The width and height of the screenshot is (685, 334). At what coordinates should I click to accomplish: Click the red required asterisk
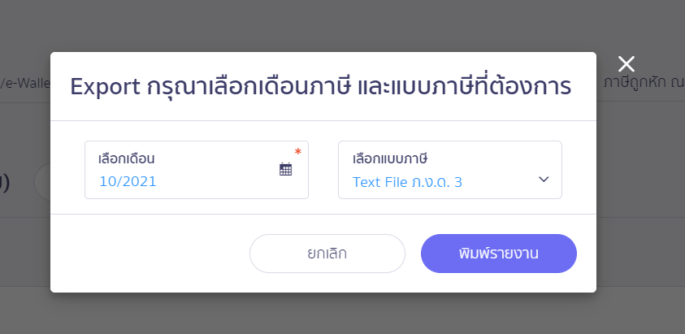[297, 152]
